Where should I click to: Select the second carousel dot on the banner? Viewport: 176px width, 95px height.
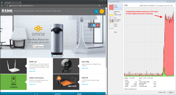point(54,56)
